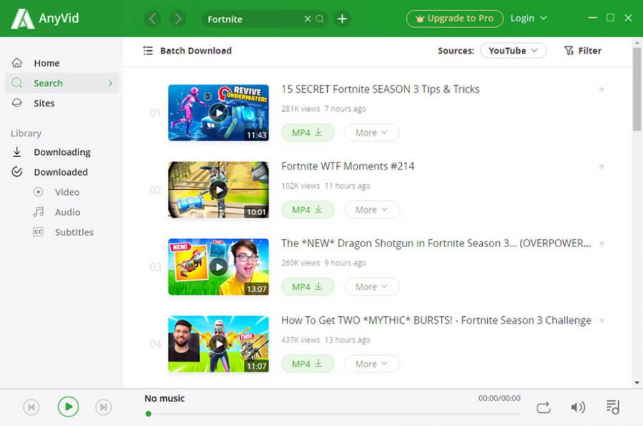This screenshot has height=426, width=643.
Task: Download MP4 of Dragon Shotgun video
Action: pyautogui.click(x=308, y=287)
